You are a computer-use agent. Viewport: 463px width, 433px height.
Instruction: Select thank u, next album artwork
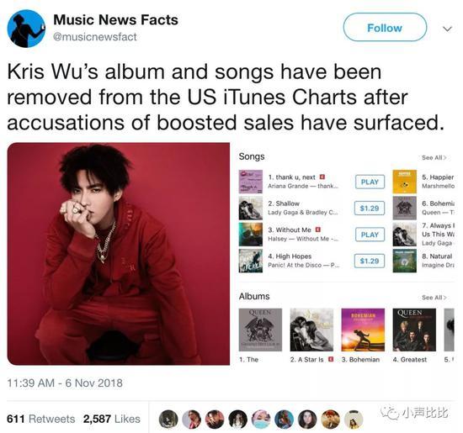(251, 182)
